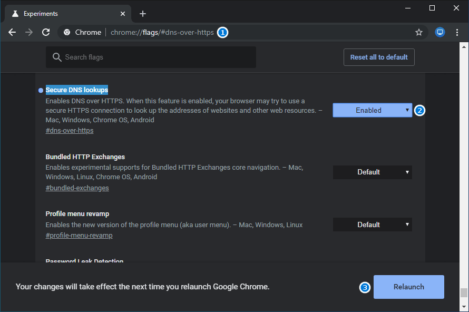This screenshot has height=312, width=469.
Task: Close the Chrome window
Action: [456, 8]
